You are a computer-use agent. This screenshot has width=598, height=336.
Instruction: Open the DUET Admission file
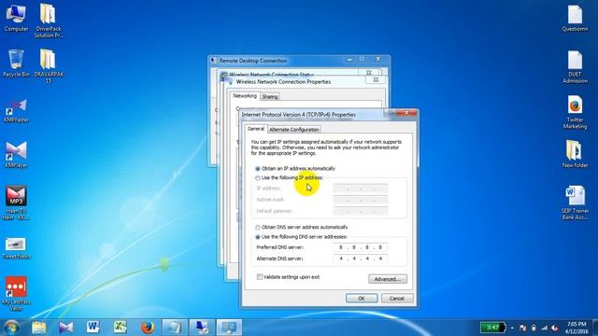(x=575, y=67)
